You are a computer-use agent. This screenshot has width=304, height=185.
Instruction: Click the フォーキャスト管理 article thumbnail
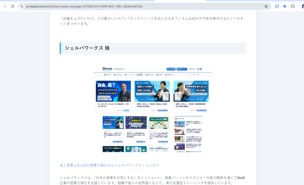[159, 123]
